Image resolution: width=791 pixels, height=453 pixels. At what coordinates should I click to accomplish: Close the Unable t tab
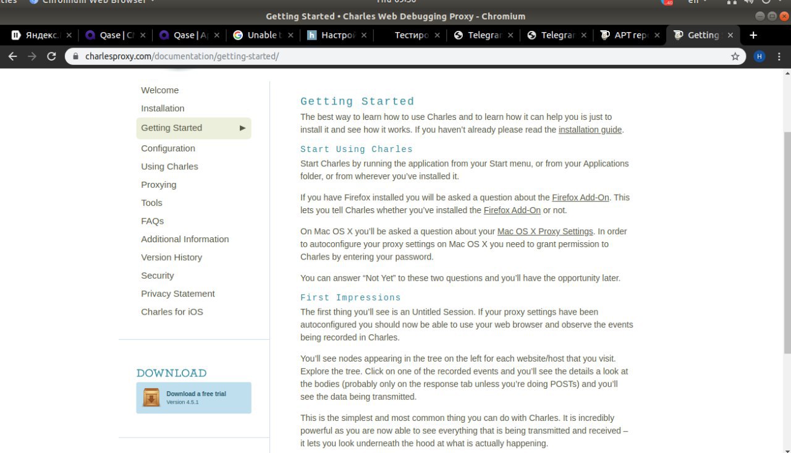[x=290, y=35]
